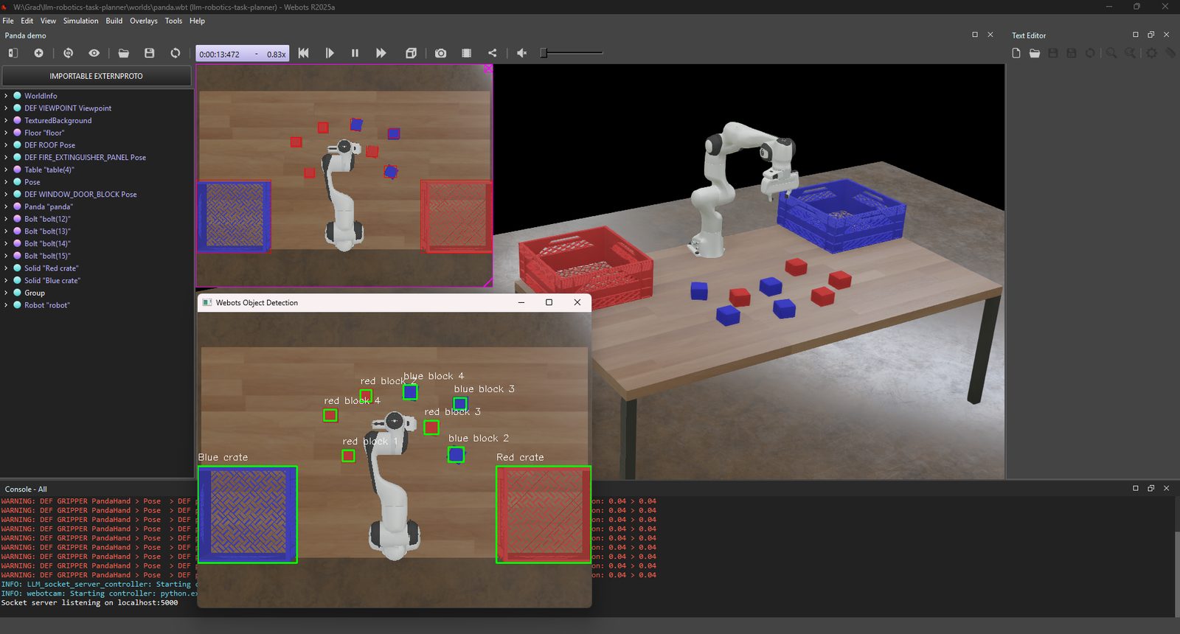Image resolution: width=1180 pixels, height=634 pixels.
Task: Adjust the volume slider in the toolbar
Action: point(572,53)
